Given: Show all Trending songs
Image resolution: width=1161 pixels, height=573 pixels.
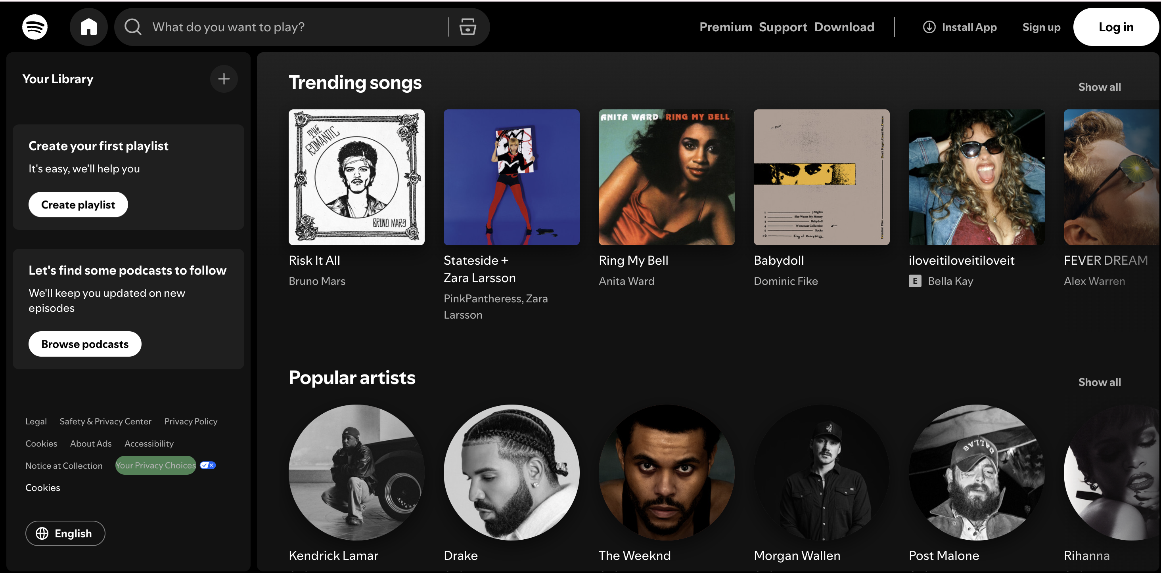Looking at the screenshot, I should [x=1099, y=86].
